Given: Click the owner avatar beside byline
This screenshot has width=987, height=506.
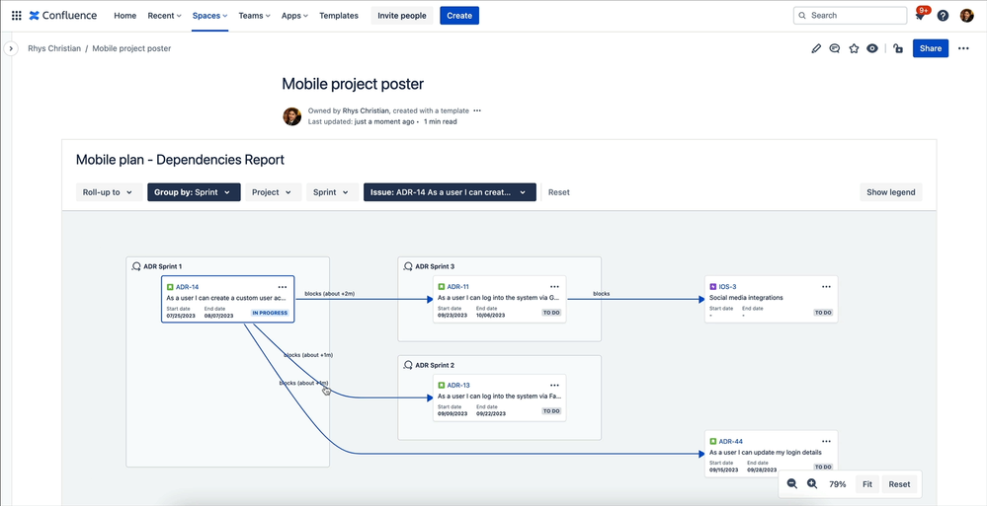Looking at the screenshot, I should (291, 116).
